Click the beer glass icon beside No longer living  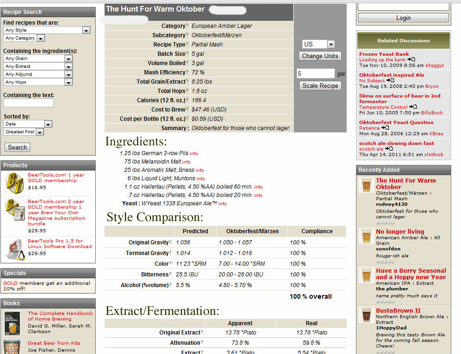coord(366,236)
